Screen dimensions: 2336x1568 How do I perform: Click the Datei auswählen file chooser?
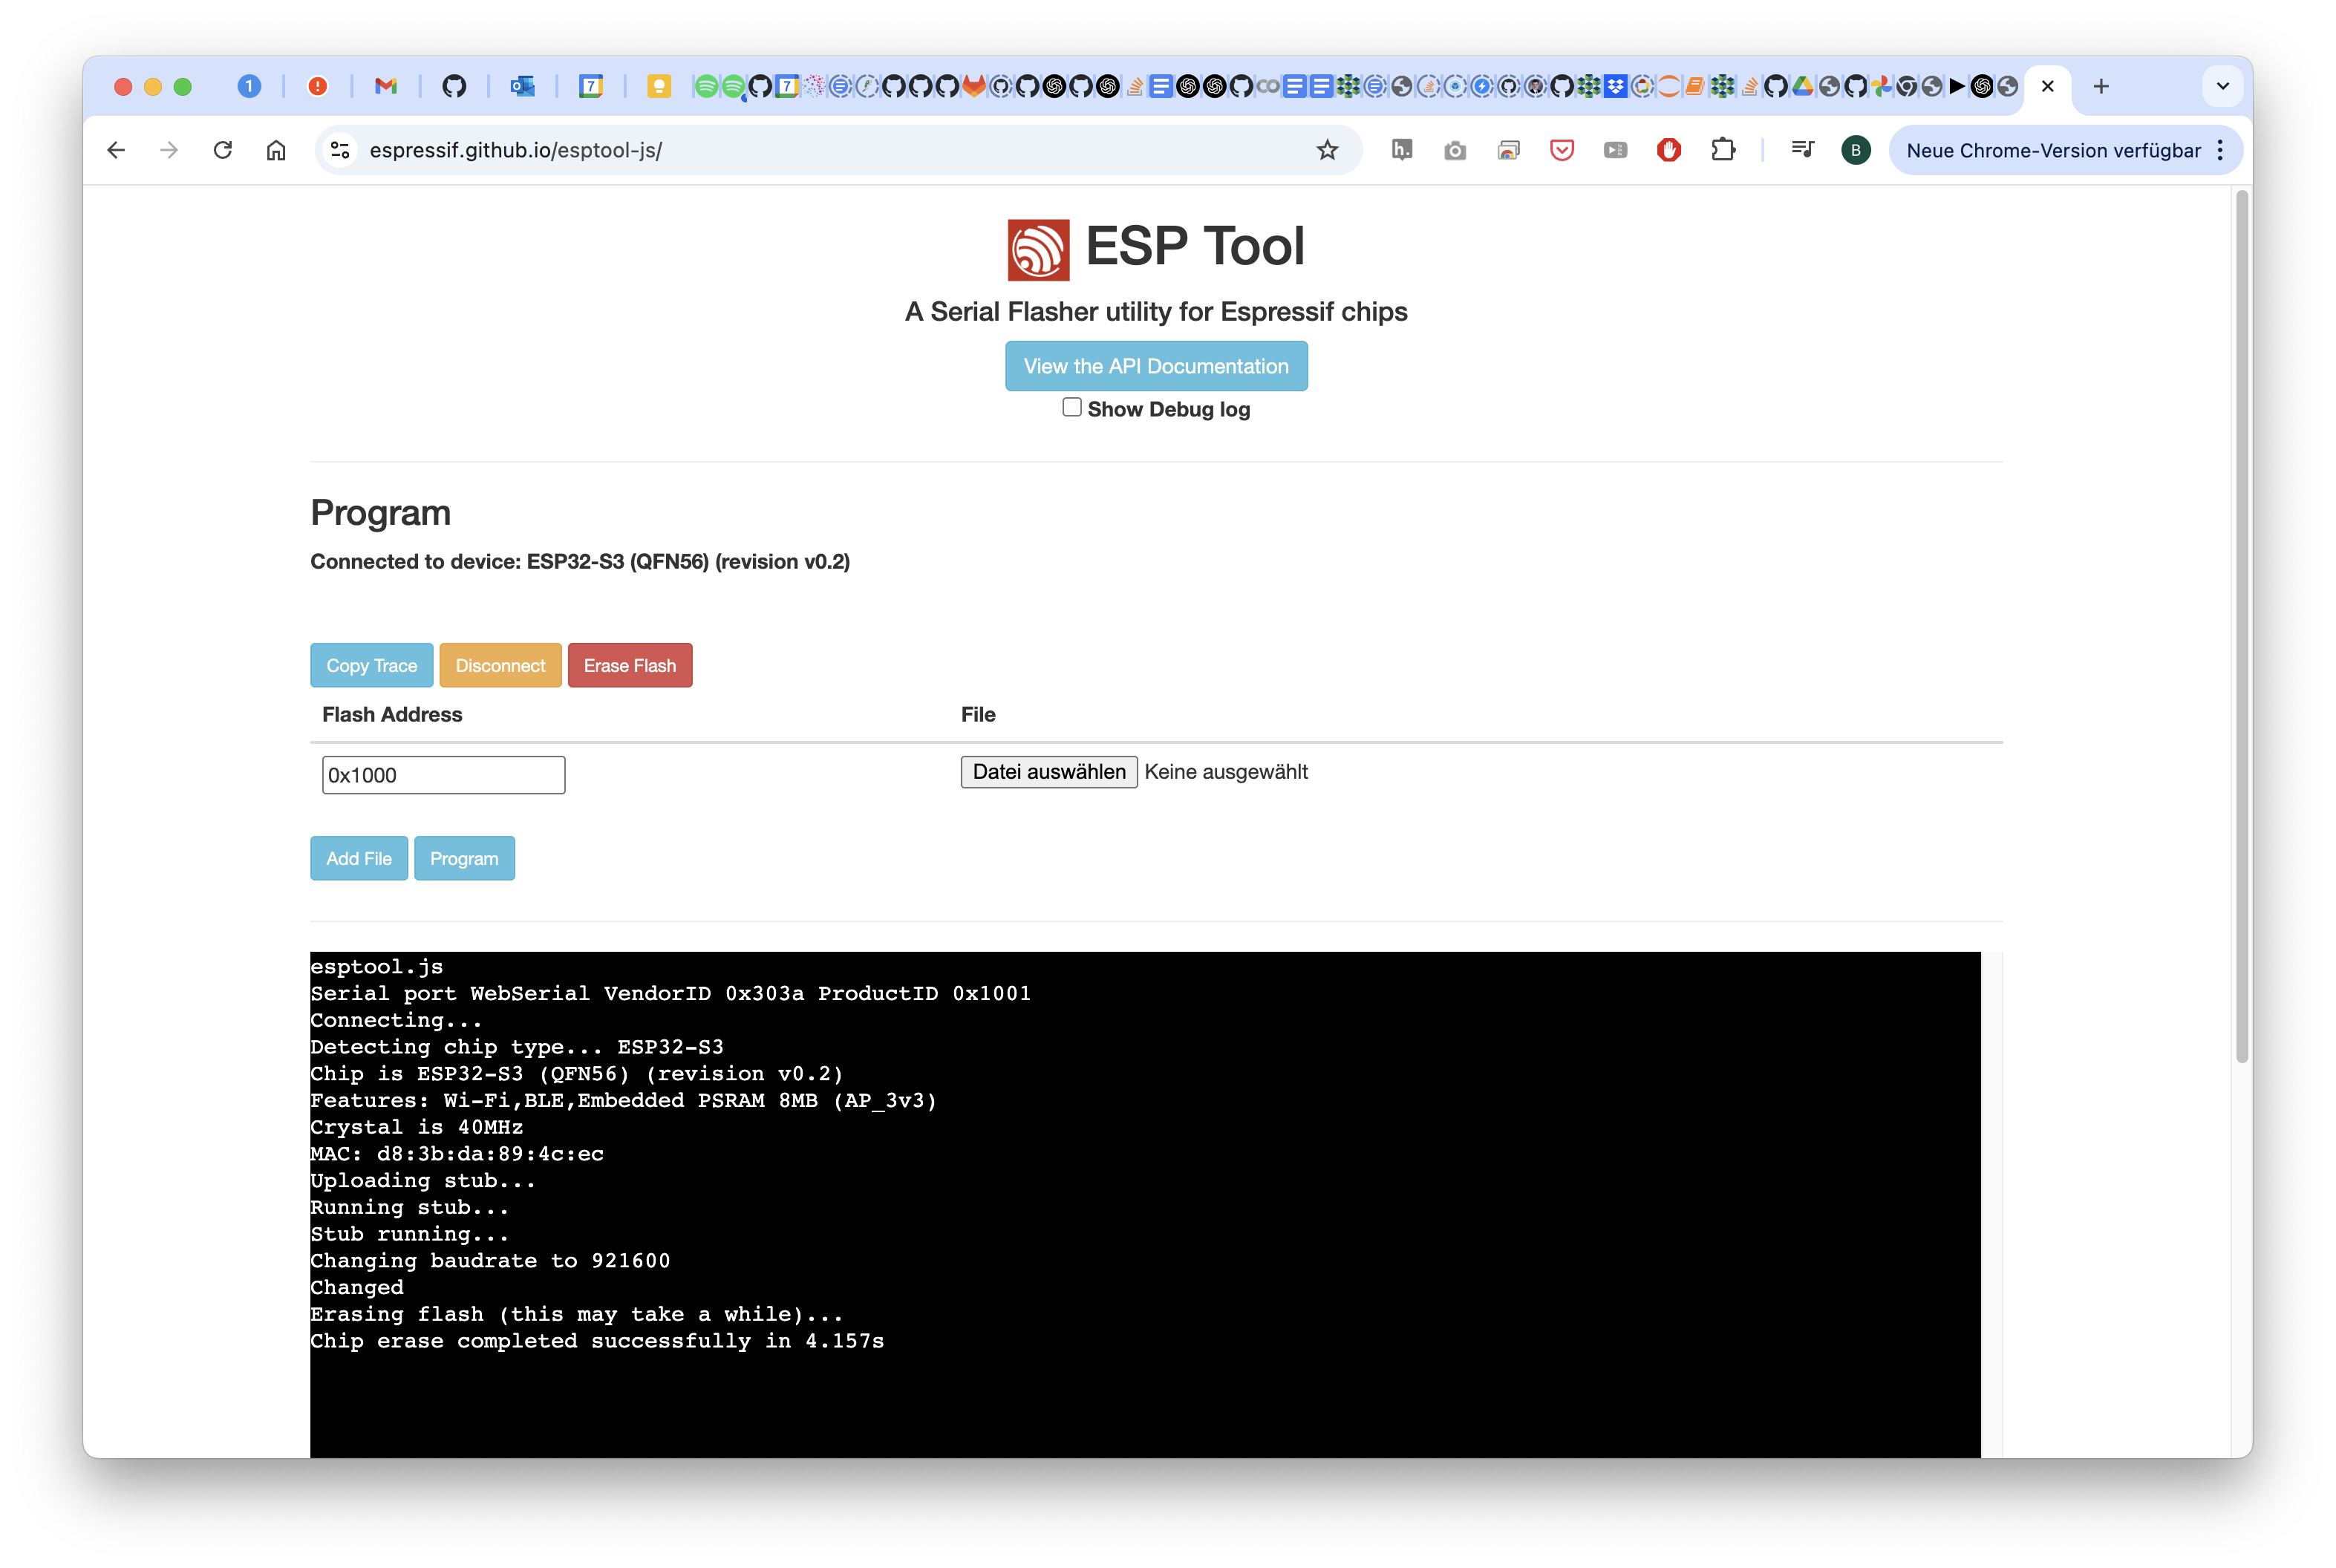pyautogui.click(x=1049, y=771)
